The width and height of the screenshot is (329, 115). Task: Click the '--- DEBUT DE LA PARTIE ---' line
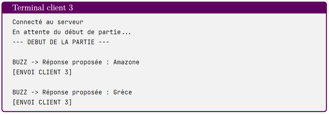pos(61,42)
